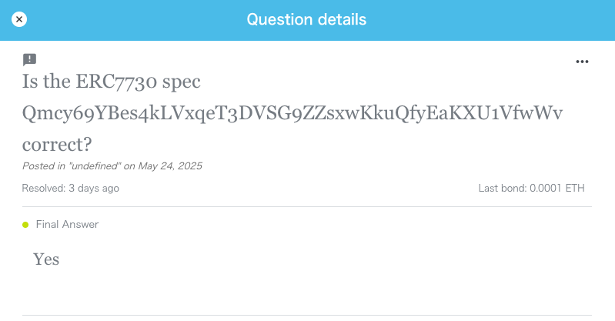Image resolution: width=615 pixels, height=321 pixels.
Task: Click the green Final Answer status dot
Action: [25, 225]
